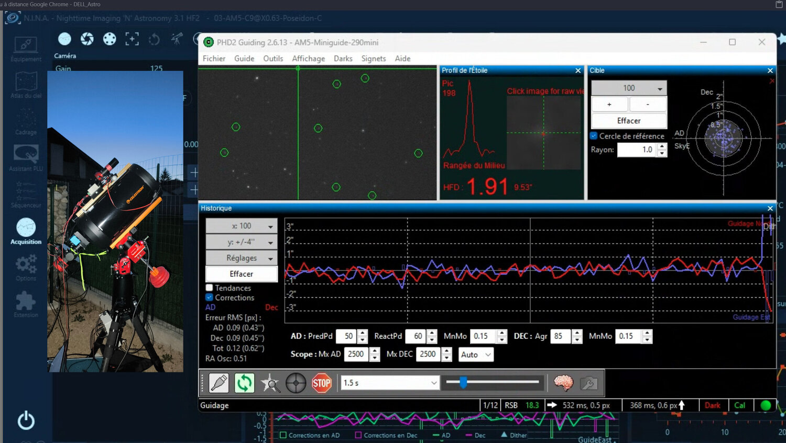Uncheck the Corrections checkbox
Image resolution: width=786 pixels, height=443 pixels.
click(x=210, y=298)
